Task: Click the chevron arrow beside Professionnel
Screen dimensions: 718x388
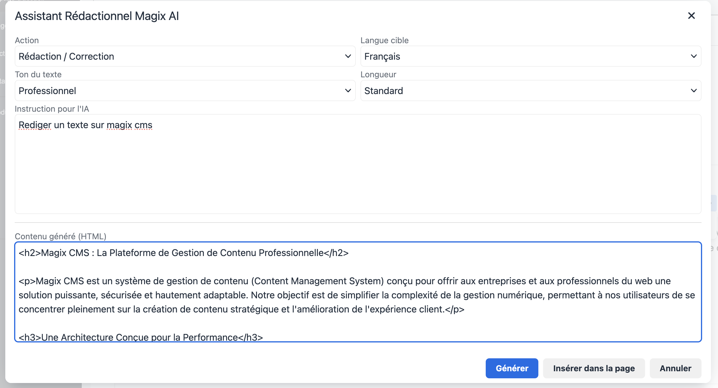Action: [x=348, y=91]
